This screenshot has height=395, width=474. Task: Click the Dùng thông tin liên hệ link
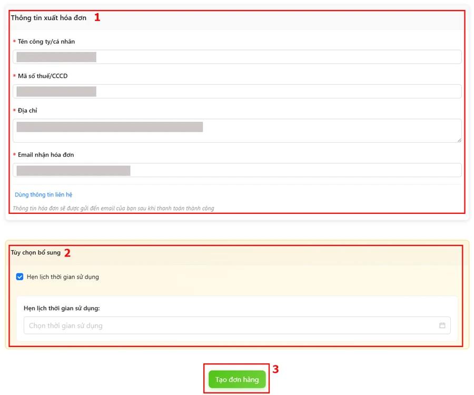[x=43, y=194]
